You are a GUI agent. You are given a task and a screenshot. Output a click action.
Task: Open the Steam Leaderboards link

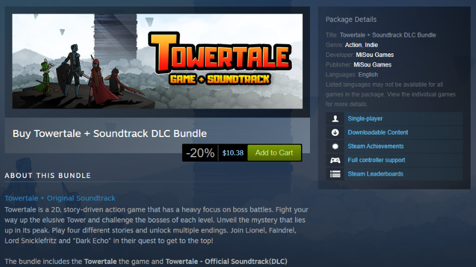(x=375, y=174)
